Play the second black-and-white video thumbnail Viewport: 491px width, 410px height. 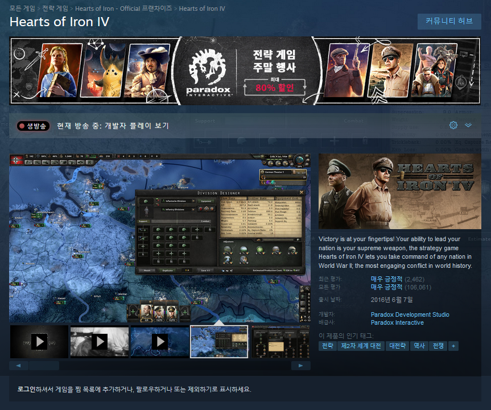coord(100,341)
